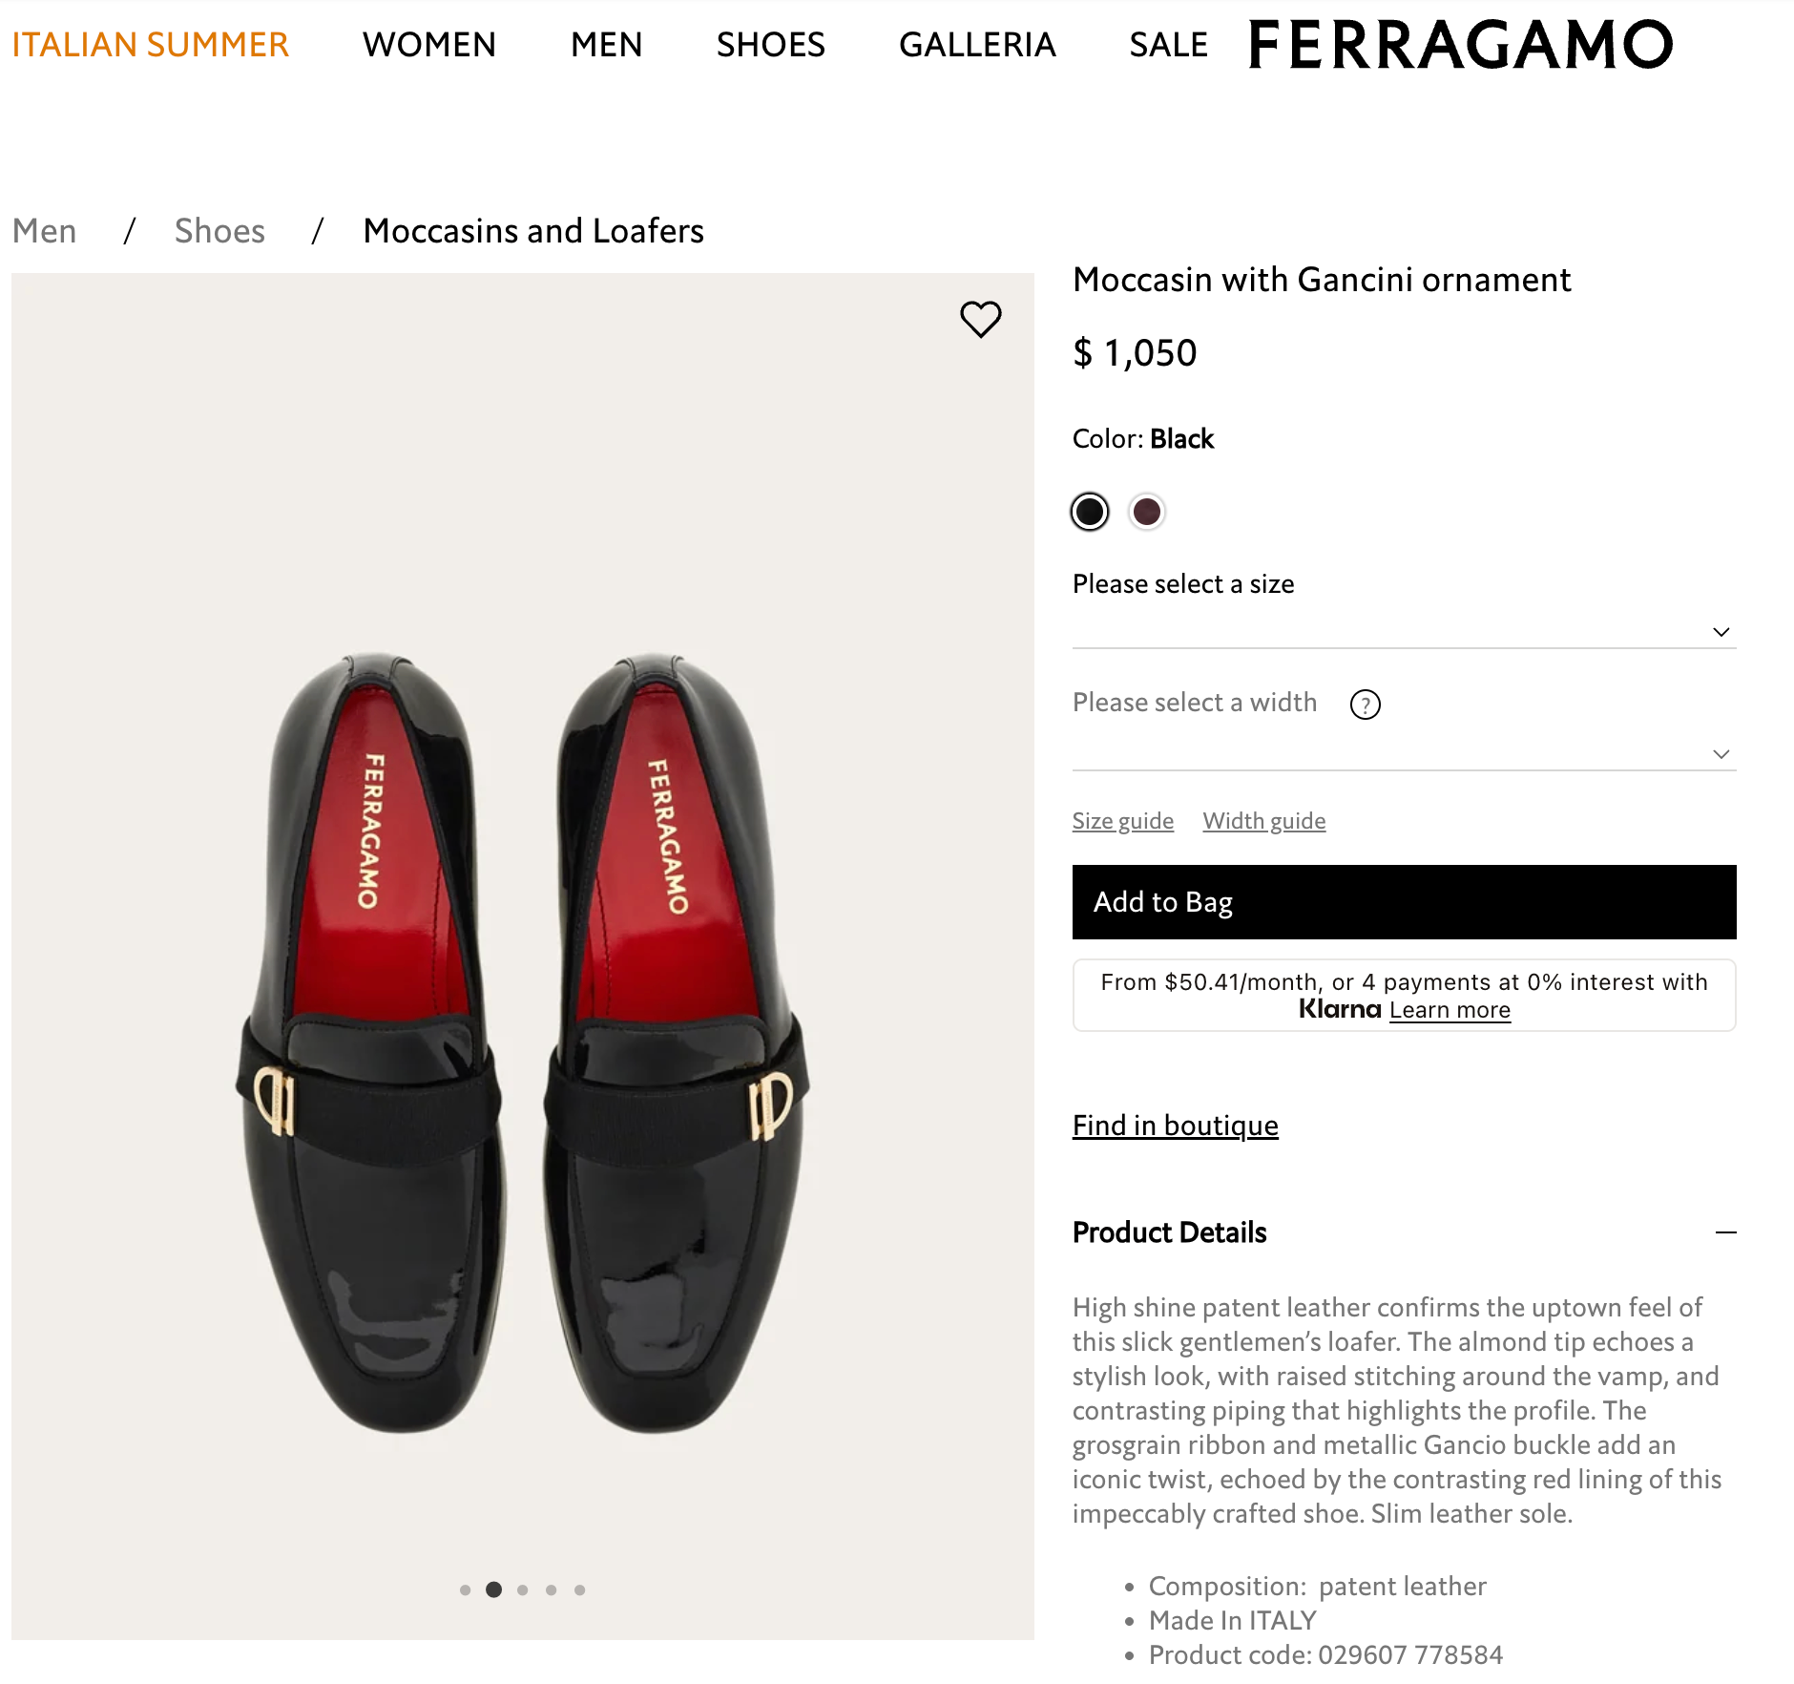Image resolution: width=1794 pixels, height=1684 pixels.
Task: Click the Klarna logo
Action: click(x=1339, y=1009)
